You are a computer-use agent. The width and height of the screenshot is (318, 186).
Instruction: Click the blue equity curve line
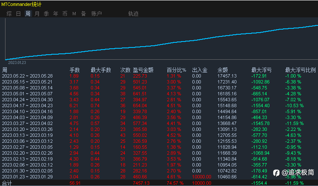(162, 44)
